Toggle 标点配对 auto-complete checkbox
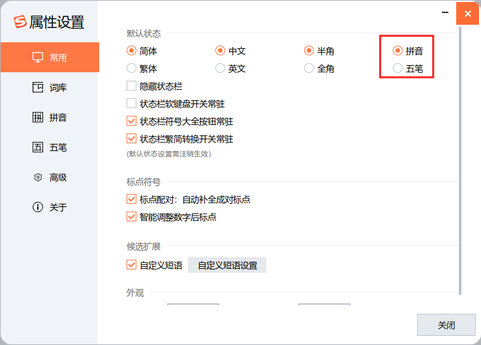This screenshot has width=481, height=345. click(x=131, y=199)
